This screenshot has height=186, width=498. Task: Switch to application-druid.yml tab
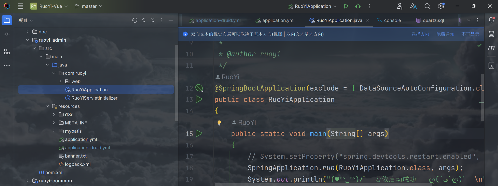click(x=215, y=20)
